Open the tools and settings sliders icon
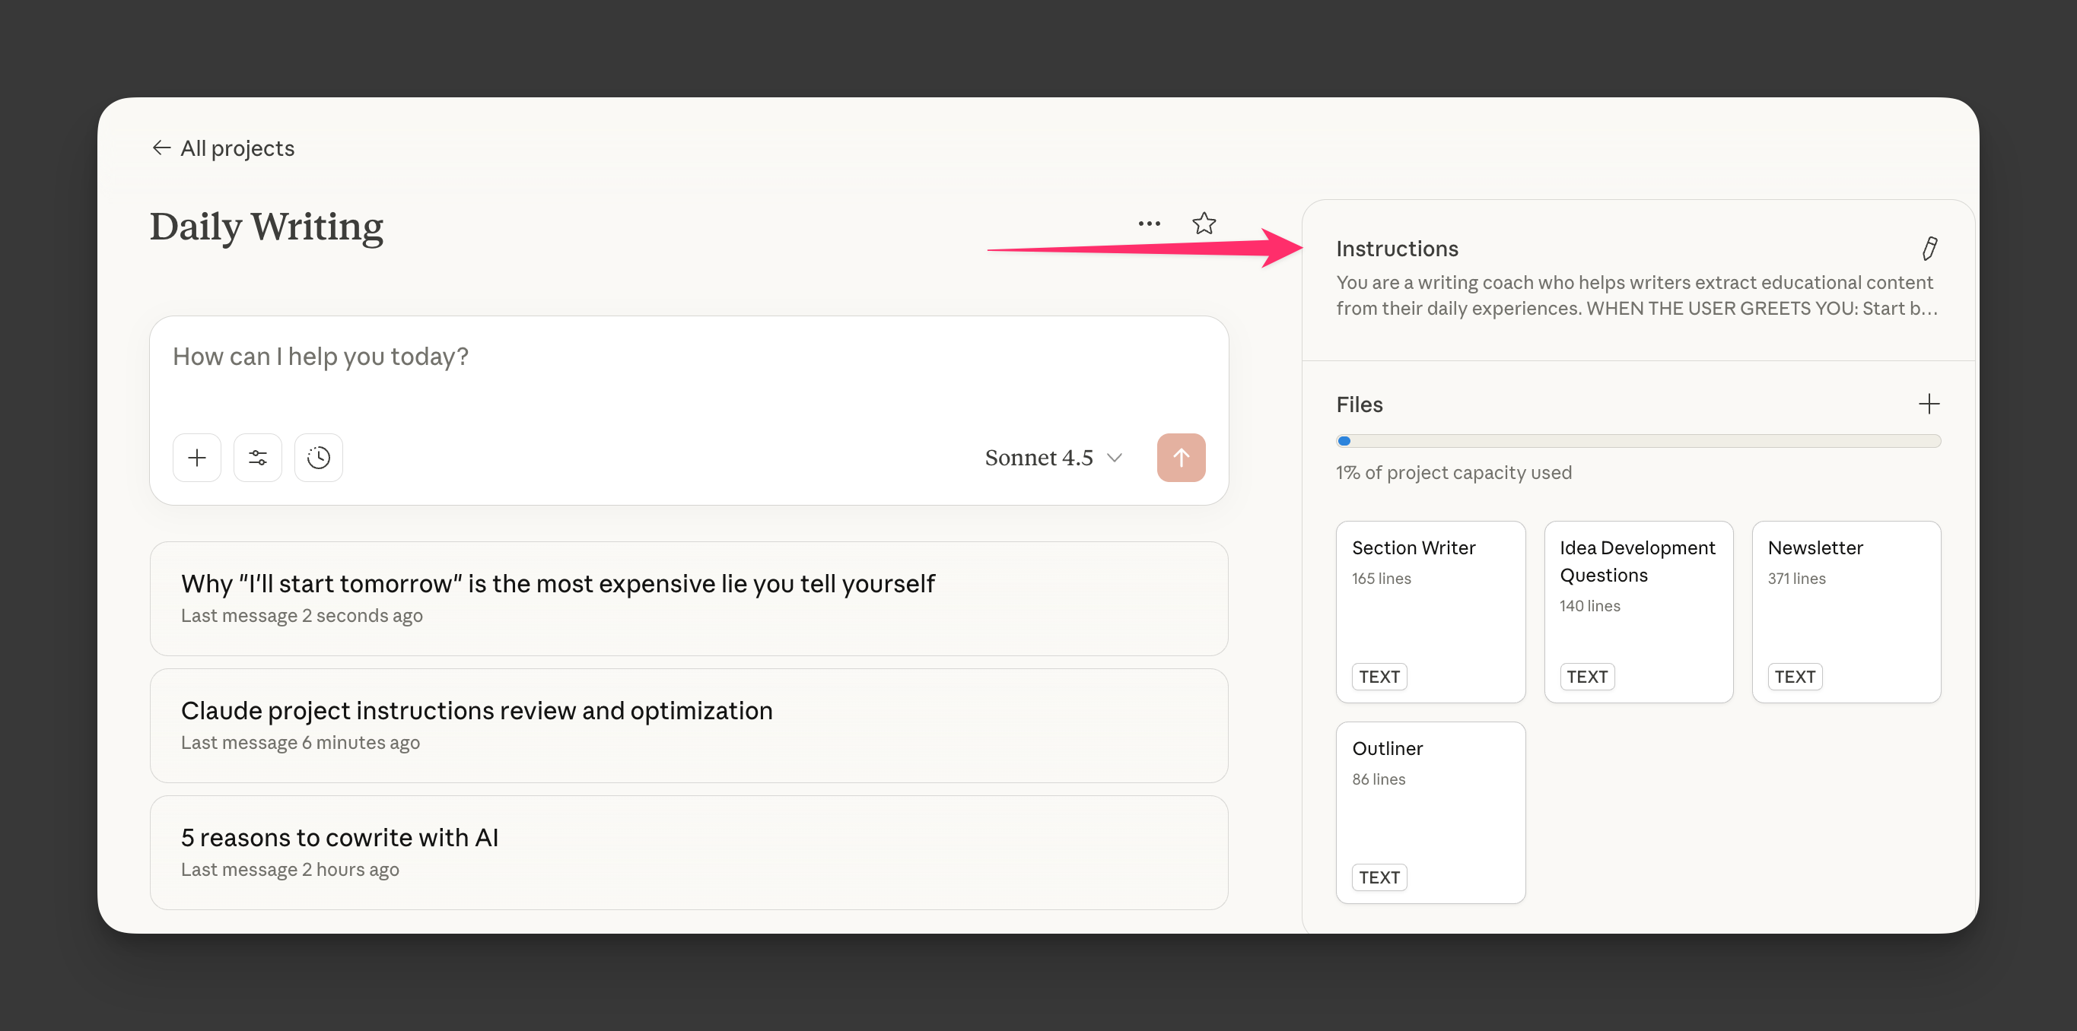Viewport: 2077px width, 1031px height. tap(257, 458)
